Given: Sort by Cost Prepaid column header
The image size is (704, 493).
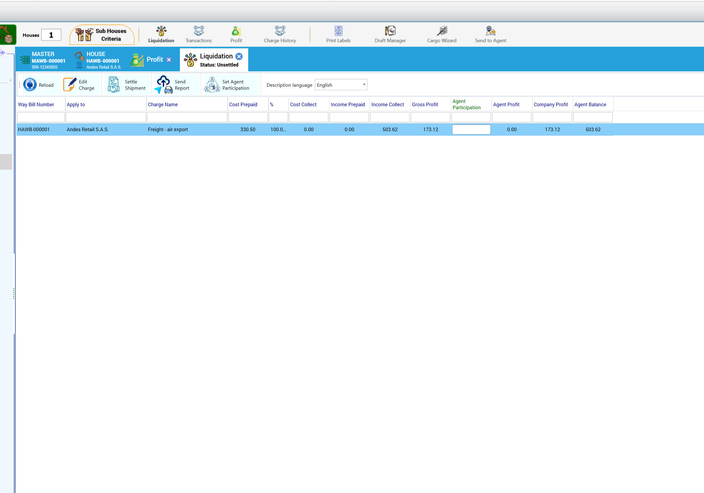Looking at the screenshot, I should click(x=248, y=105).
